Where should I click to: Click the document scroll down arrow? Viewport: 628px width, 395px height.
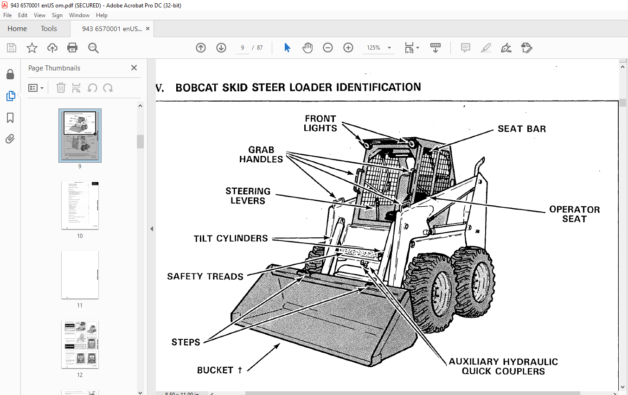[x=623, y=387]
